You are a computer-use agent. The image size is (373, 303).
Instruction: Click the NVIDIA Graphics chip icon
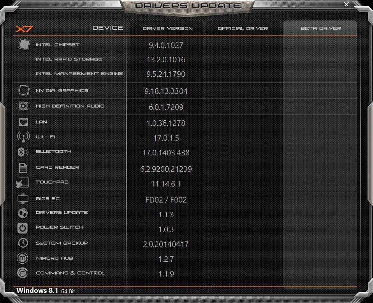coord(23,90)
